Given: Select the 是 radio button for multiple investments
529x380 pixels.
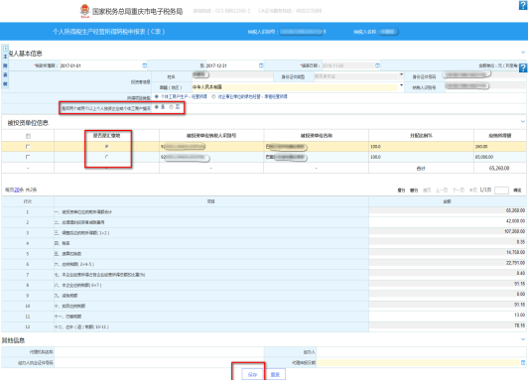Looking at the screenshot, I should 157,107.
